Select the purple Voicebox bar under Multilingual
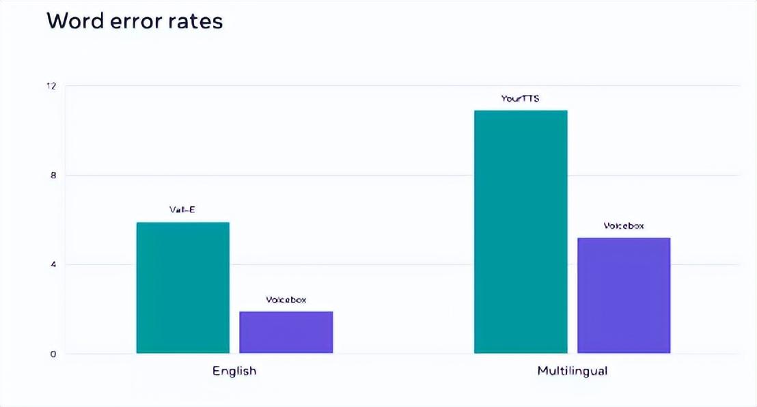This screenshot has height=407, width=757. 624,295
